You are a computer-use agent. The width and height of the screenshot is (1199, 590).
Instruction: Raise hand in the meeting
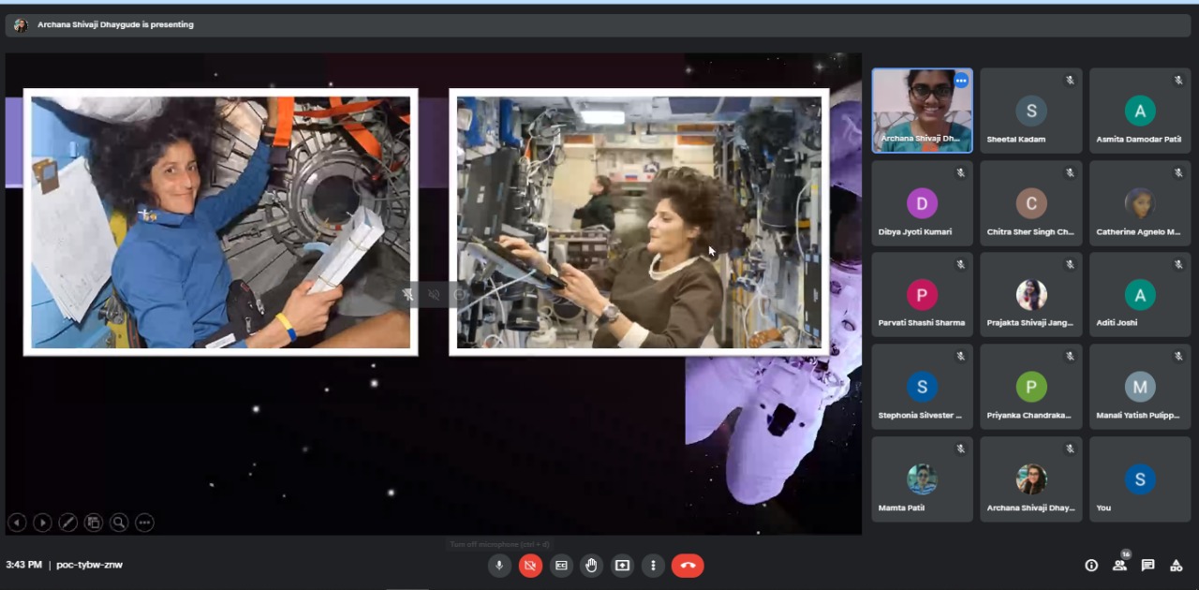(591, 566)
